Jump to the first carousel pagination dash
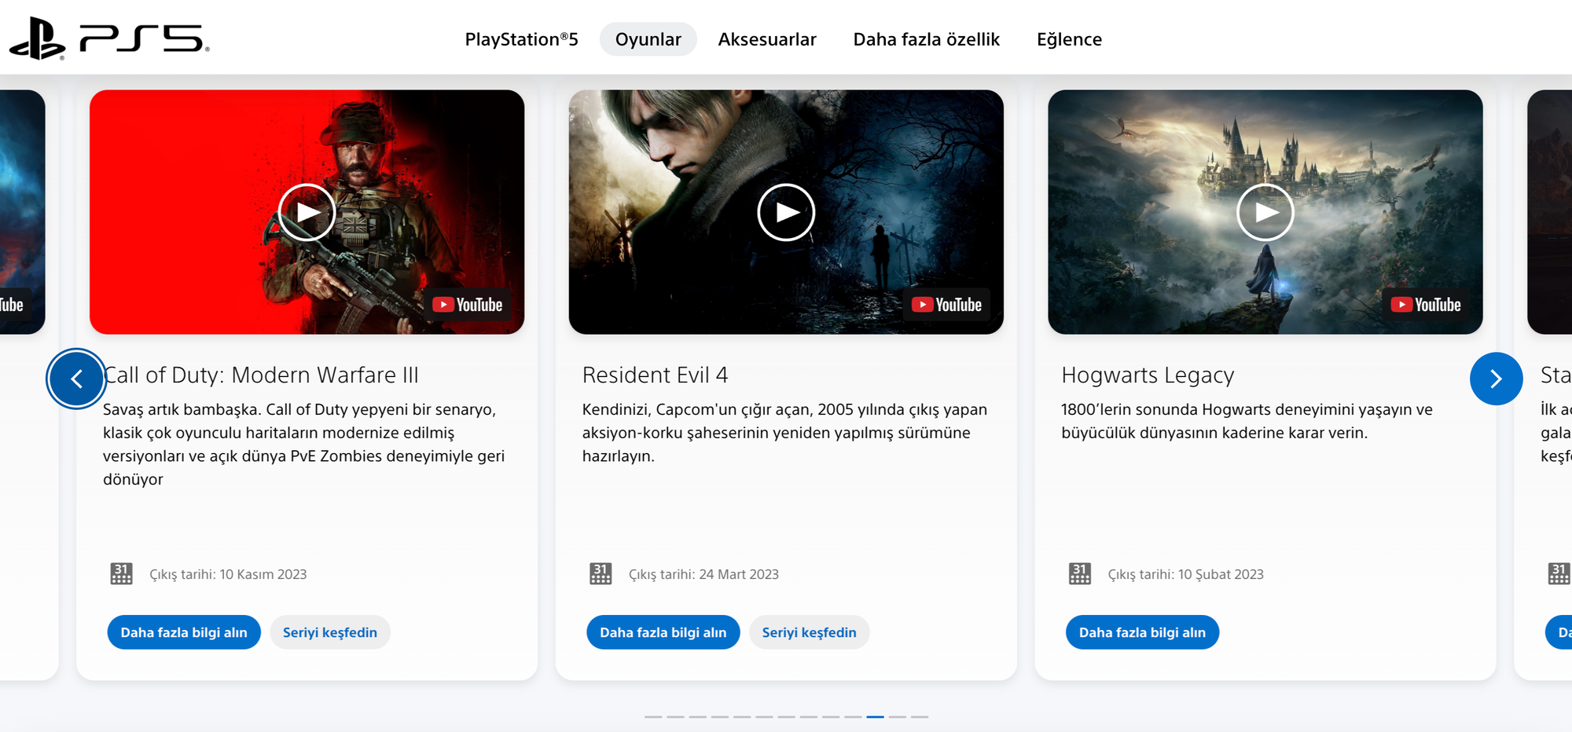 tap(653, 716)
